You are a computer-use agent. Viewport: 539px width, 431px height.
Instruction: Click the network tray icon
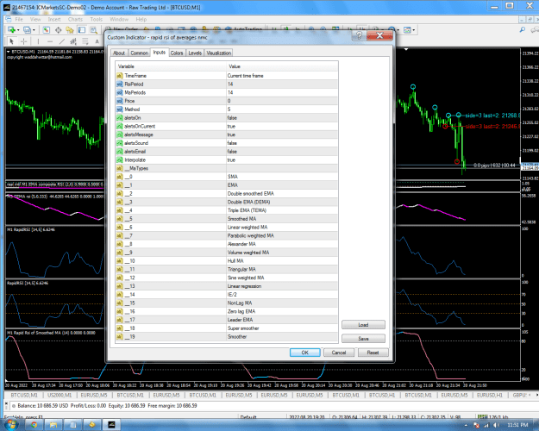pos(486,426)
